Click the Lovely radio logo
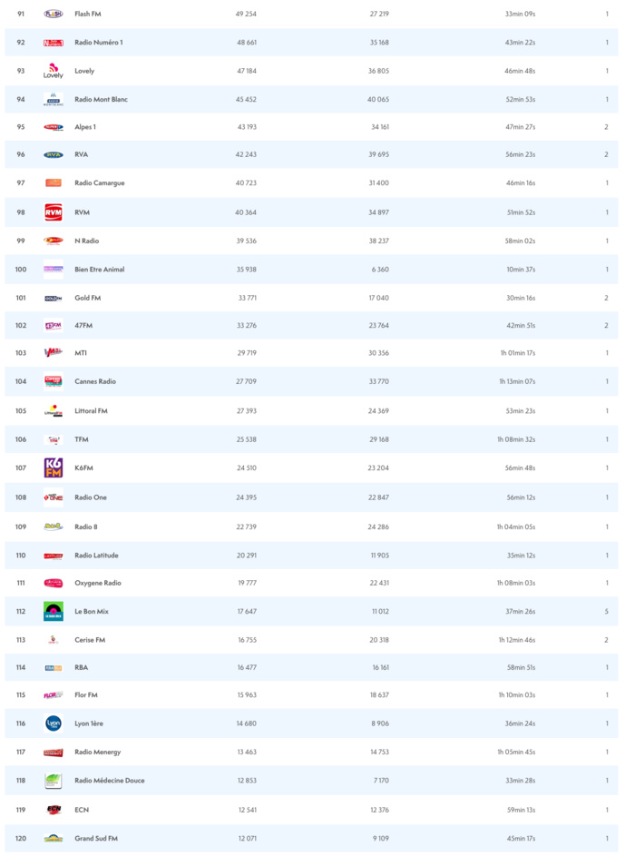 pyautogui.click(x=54, y=71)
